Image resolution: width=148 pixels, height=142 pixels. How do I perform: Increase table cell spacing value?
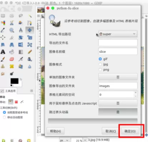click(135, 93)
